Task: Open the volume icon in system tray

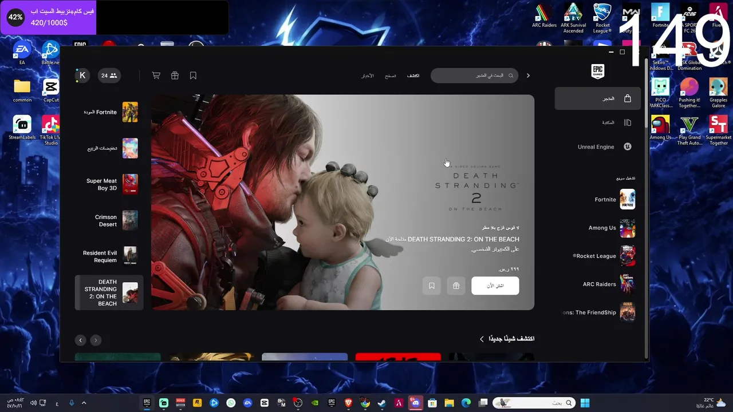Action: (33, 403)
